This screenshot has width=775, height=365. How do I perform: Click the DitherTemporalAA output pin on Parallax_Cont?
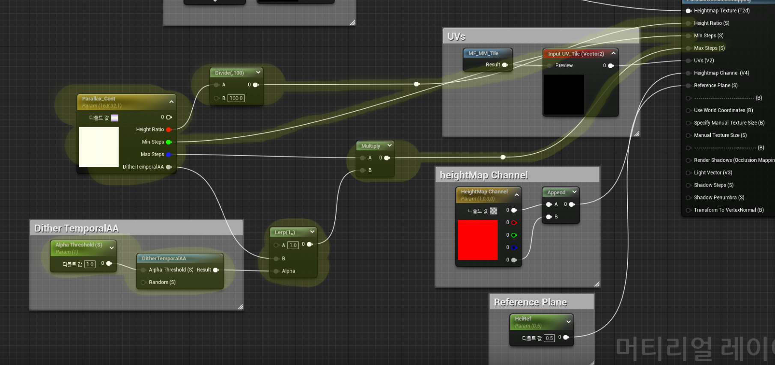click(x=169, y=167)
